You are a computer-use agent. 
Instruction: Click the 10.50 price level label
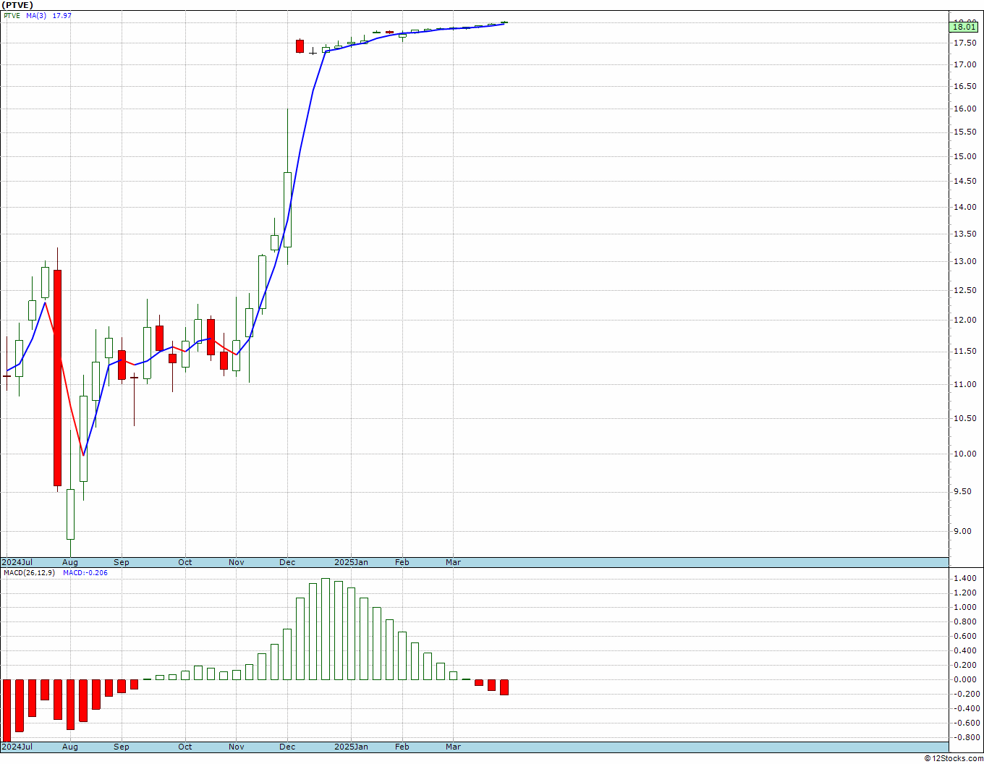pyautogui.click(x=965, y=418)
